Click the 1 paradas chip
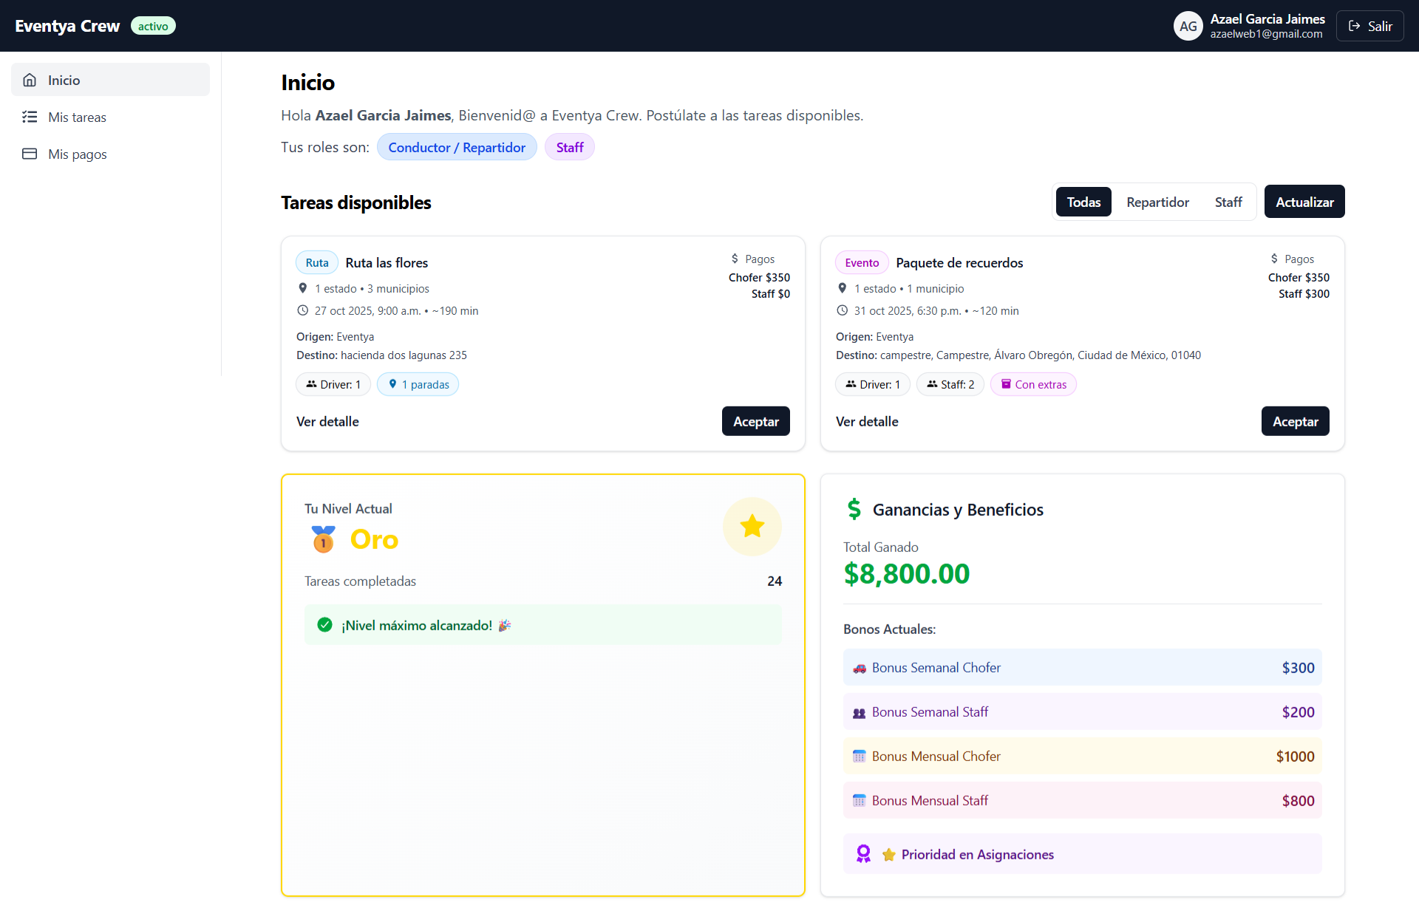Screen dimensions: 1419x911 coord(418,384)
